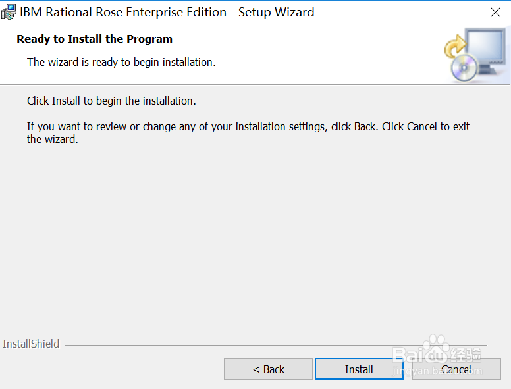This screenshot has width=511, height=389.
Task: Click the IBM Rational Rose title bar text
Action: click(x=167, y=12)
